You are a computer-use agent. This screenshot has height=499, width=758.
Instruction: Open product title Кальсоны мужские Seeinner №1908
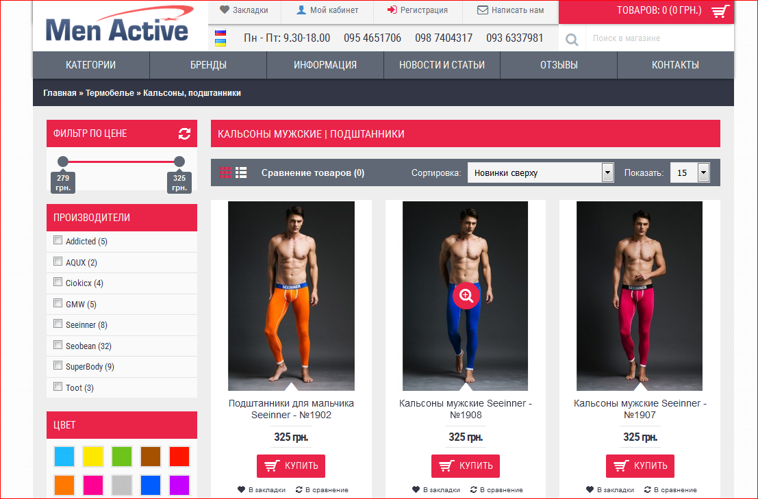click(x=466, y=409)
